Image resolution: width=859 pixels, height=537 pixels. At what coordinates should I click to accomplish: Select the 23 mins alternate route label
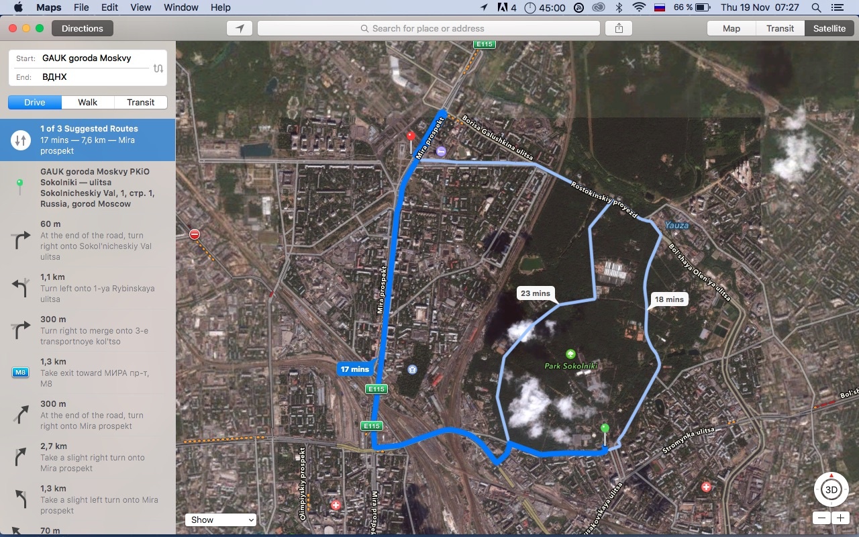coord(535,293)
